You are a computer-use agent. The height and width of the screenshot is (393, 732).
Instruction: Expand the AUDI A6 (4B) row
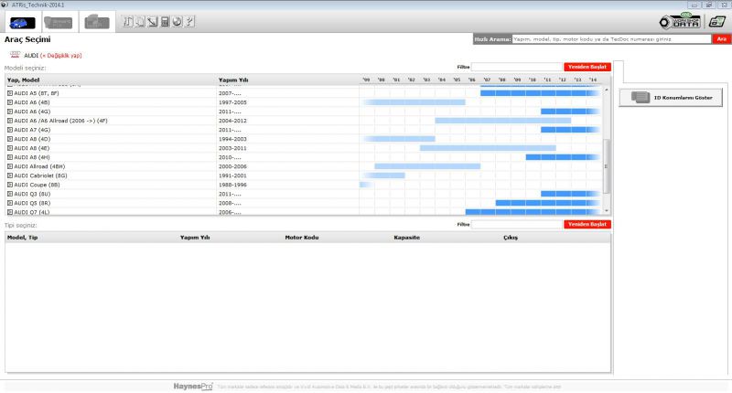10,102
